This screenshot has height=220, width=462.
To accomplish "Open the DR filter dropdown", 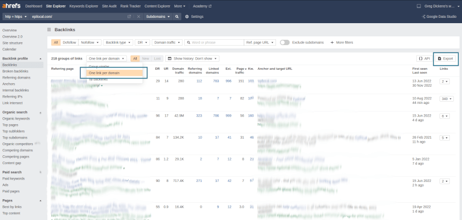I will 143,42.
